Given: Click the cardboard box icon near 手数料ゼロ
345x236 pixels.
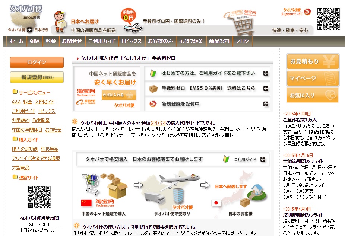Looking at the screenshot, I should click(153, 89).
